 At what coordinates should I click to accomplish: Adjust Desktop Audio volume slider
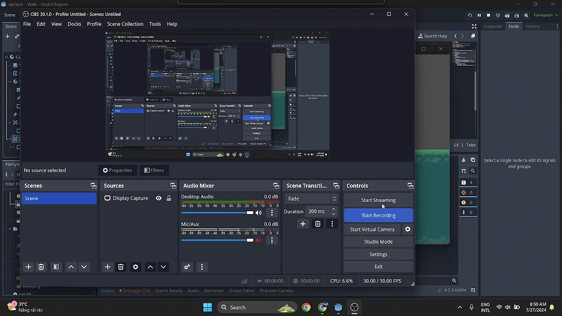(217, 213)
